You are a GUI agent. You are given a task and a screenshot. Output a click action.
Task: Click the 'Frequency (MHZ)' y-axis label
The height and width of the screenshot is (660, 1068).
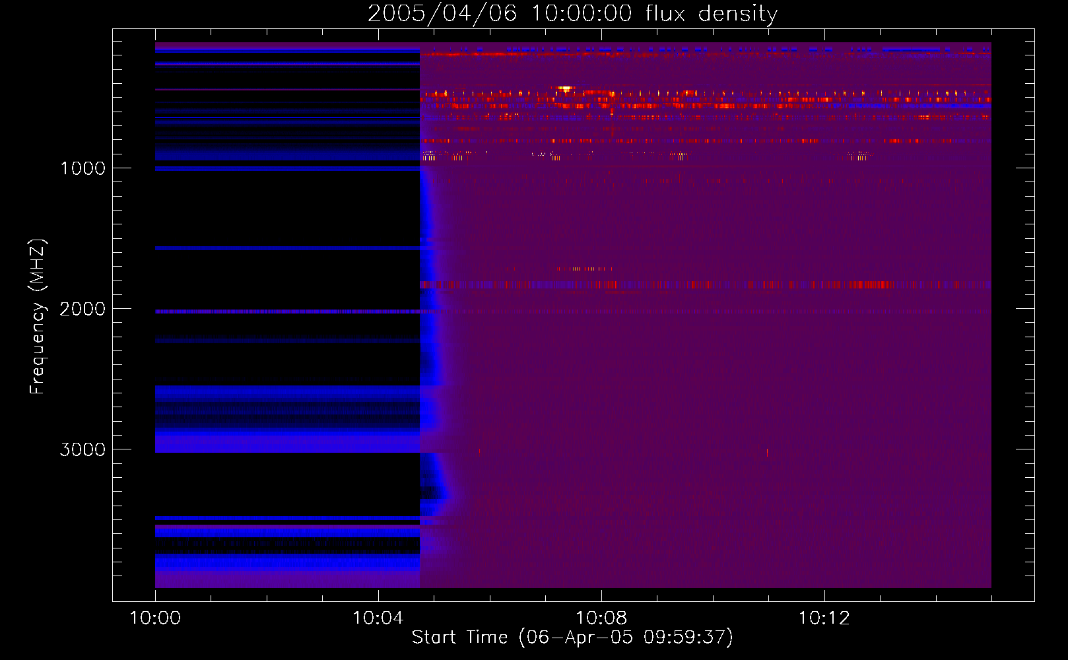point(38,317)
